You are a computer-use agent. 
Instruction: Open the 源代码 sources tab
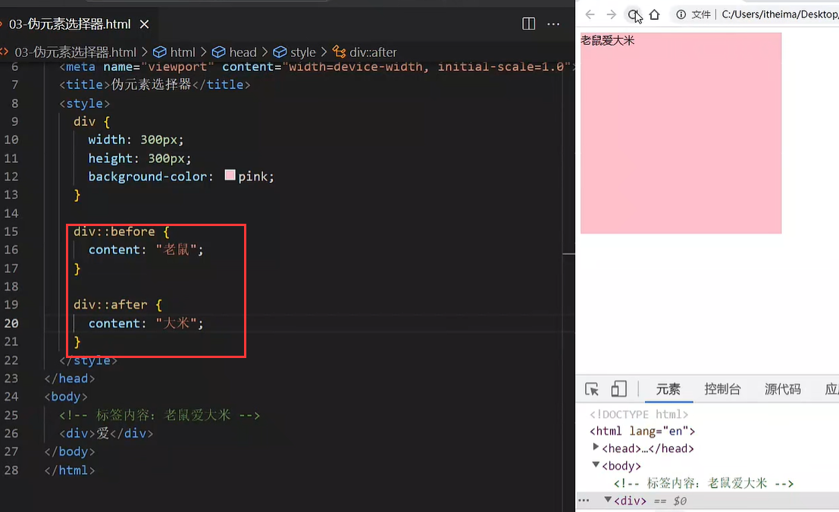(x=782, y=389)
